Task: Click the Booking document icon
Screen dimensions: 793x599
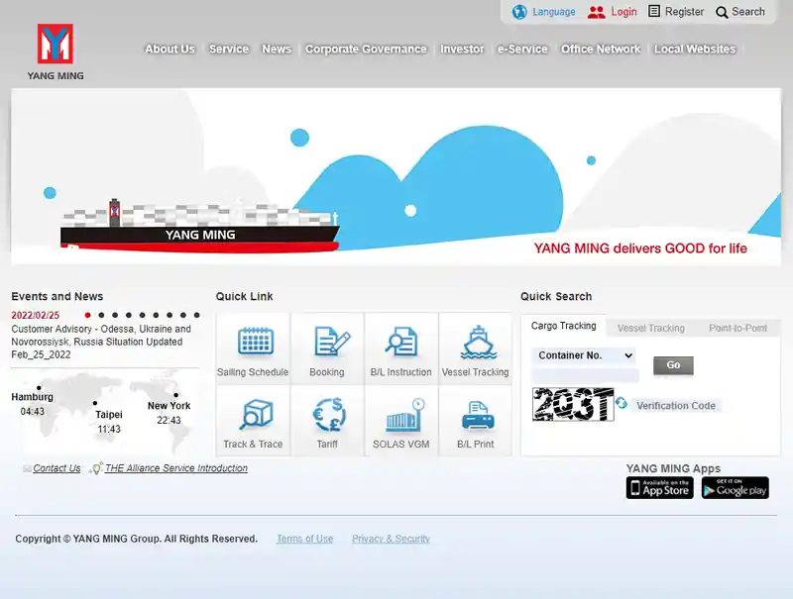Action: [332, 341]
